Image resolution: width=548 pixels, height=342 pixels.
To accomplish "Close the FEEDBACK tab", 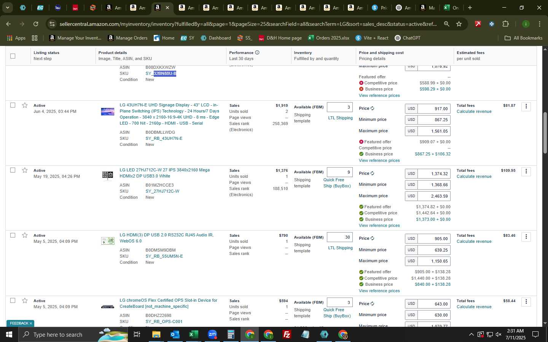I will coord(31,323).
